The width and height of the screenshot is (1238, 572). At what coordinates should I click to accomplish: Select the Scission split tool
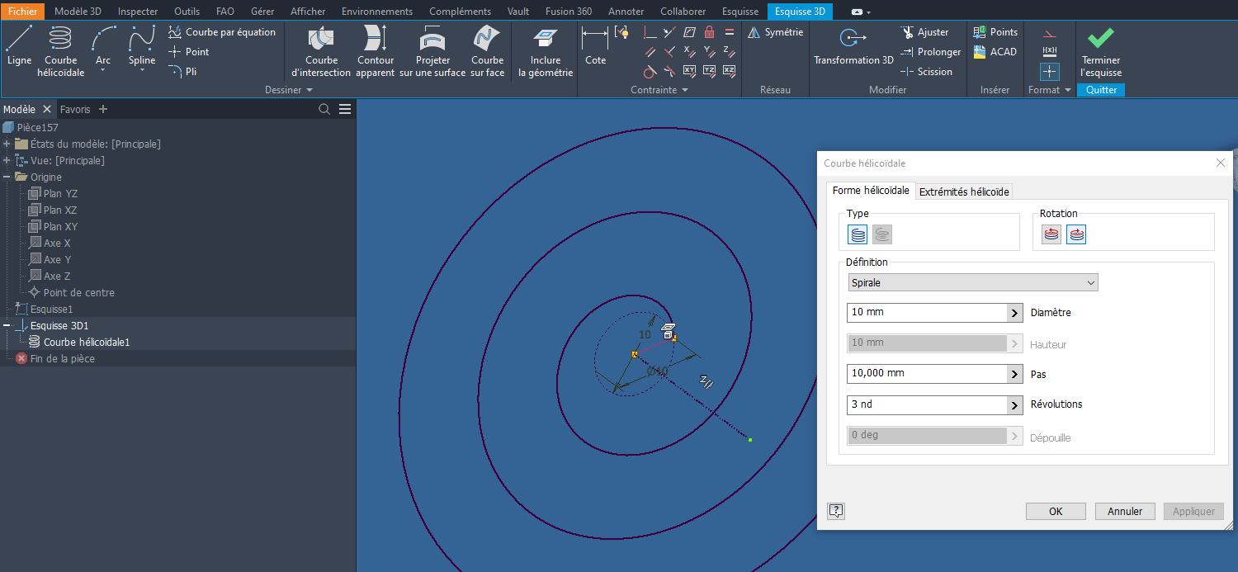[926, 72]
